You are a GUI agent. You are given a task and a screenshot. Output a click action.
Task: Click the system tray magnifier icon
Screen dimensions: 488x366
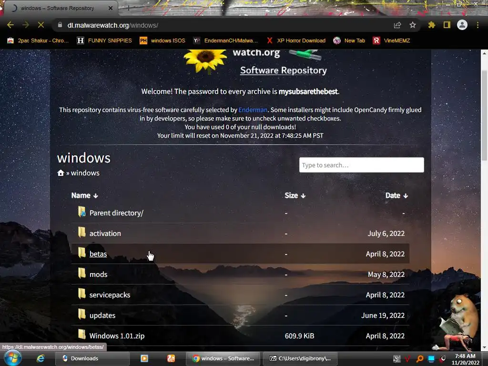point(420,359)
